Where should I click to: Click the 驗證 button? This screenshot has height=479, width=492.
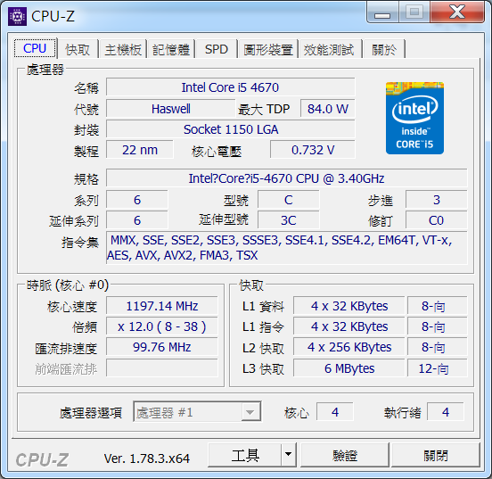345,455
